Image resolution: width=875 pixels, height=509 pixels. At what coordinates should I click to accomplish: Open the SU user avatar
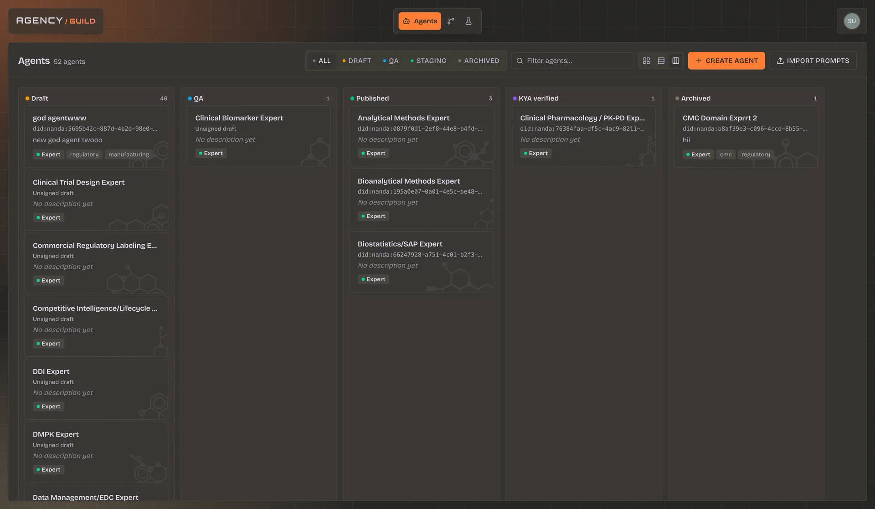pyautogui.click(x=851, y=21)
